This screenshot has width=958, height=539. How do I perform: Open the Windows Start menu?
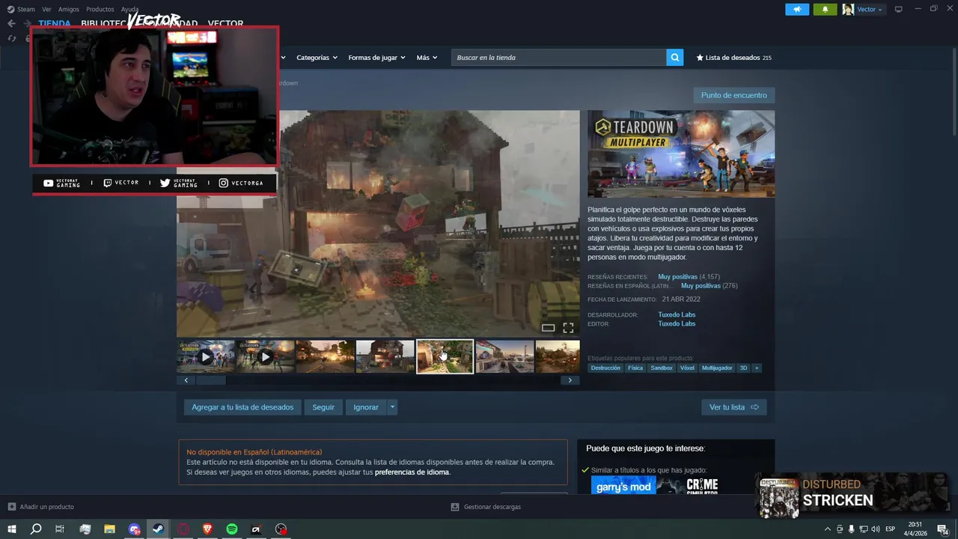[11, 529]
